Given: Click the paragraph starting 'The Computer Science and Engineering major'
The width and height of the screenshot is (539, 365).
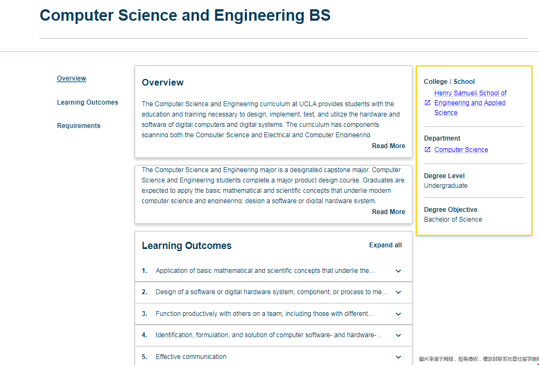Looking at the screenshot, I should click(x=273, y=185).
